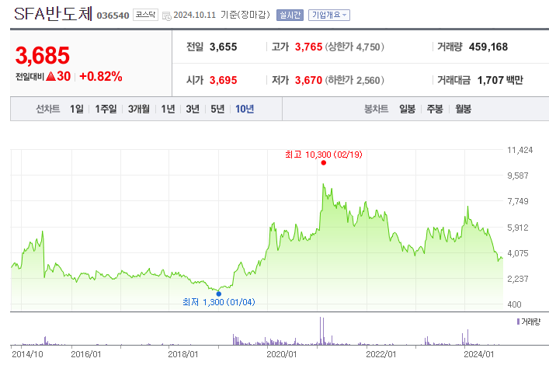Click the date text 2024.10.11

[x=195, y=15]
